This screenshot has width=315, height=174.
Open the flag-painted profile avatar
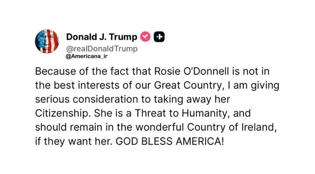click(47, 41)
